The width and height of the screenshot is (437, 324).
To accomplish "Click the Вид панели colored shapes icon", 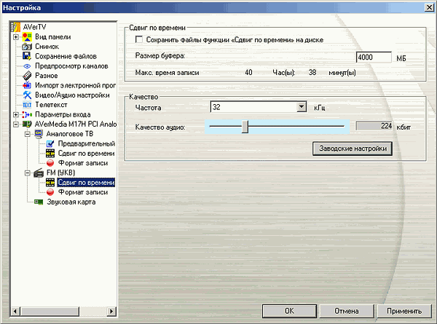I will click(x=27, y=37).
